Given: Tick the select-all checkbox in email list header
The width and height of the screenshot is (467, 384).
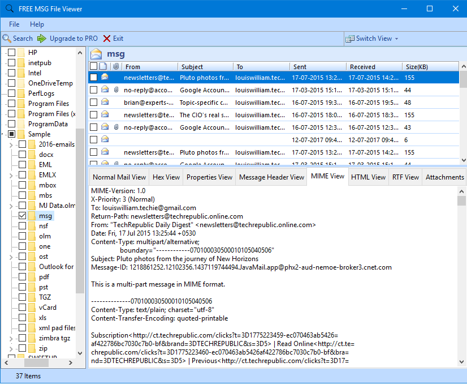Looking at the screenshot, I should 93,66.
